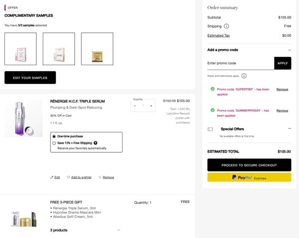The image size is (299, 238).
Task: Select the Save 15% + Free Shipping option
Action: click(x=54, y=143)
